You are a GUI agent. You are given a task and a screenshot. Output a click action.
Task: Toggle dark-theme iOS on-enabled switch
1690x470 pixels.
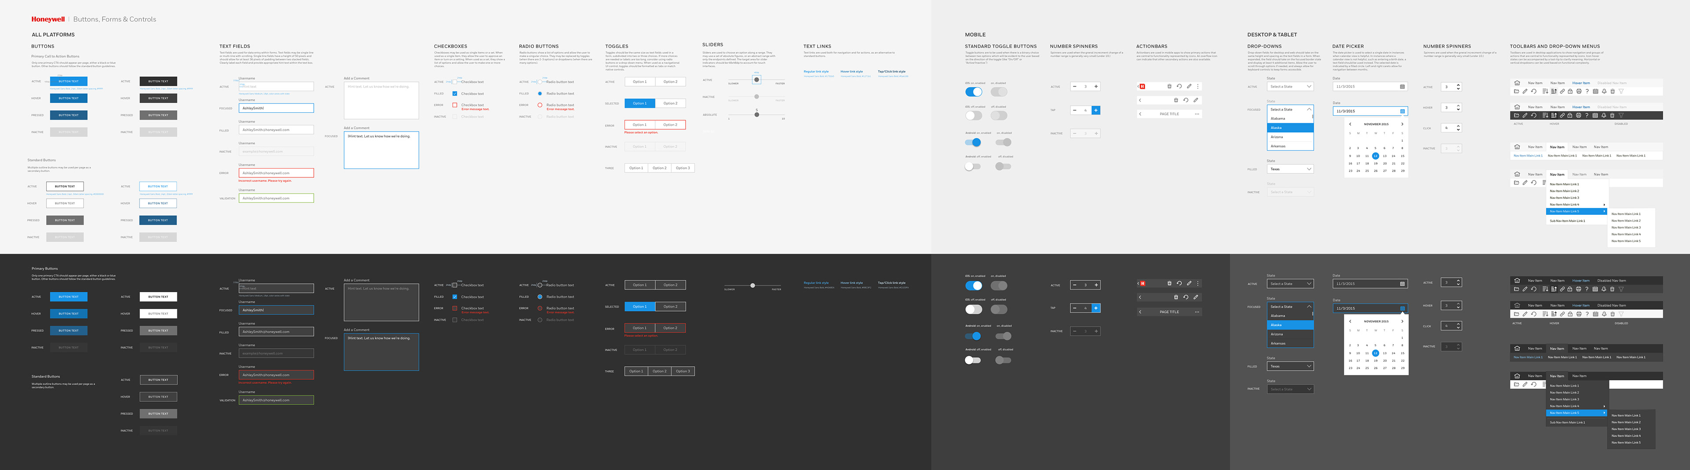(974, 286)
